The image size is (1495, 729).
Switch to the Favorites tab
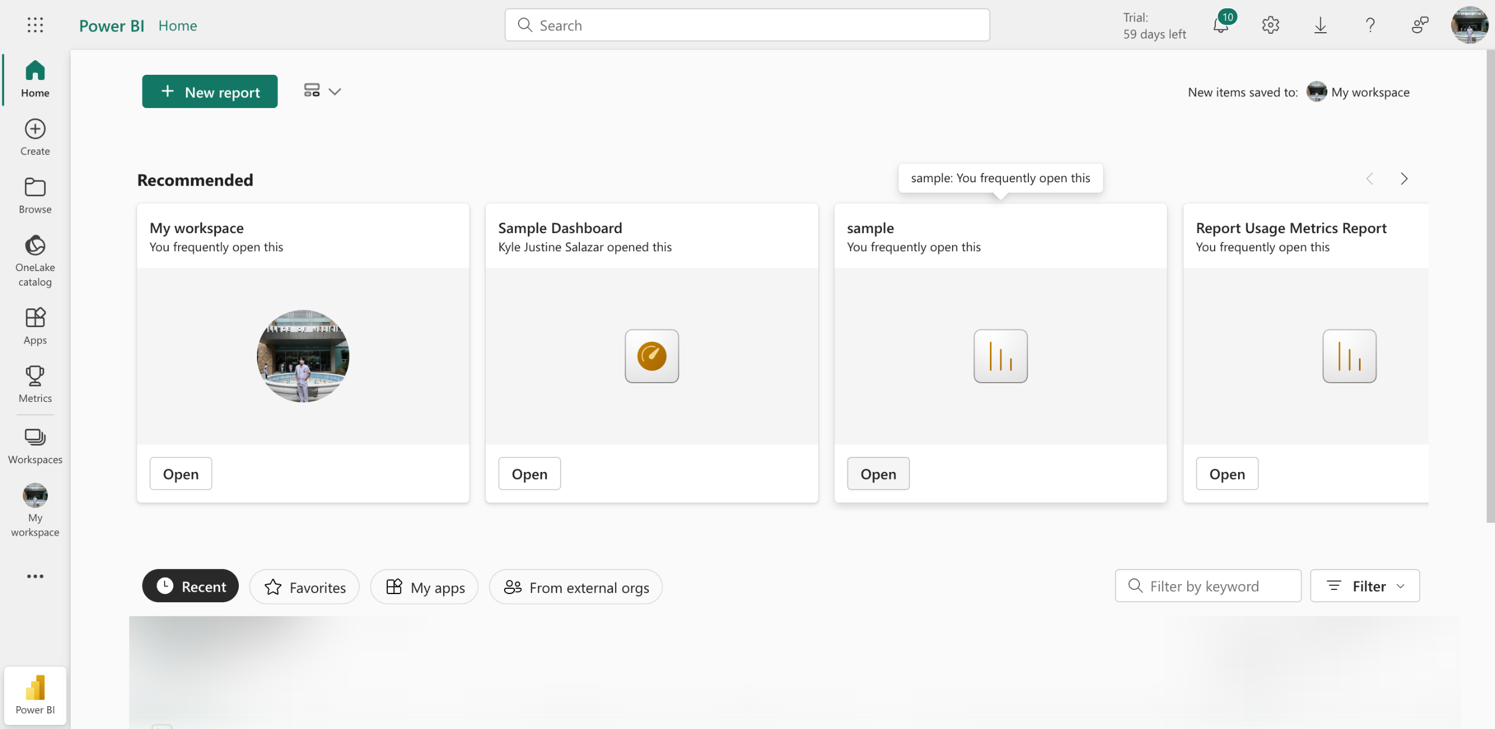[x=304, y=587]
